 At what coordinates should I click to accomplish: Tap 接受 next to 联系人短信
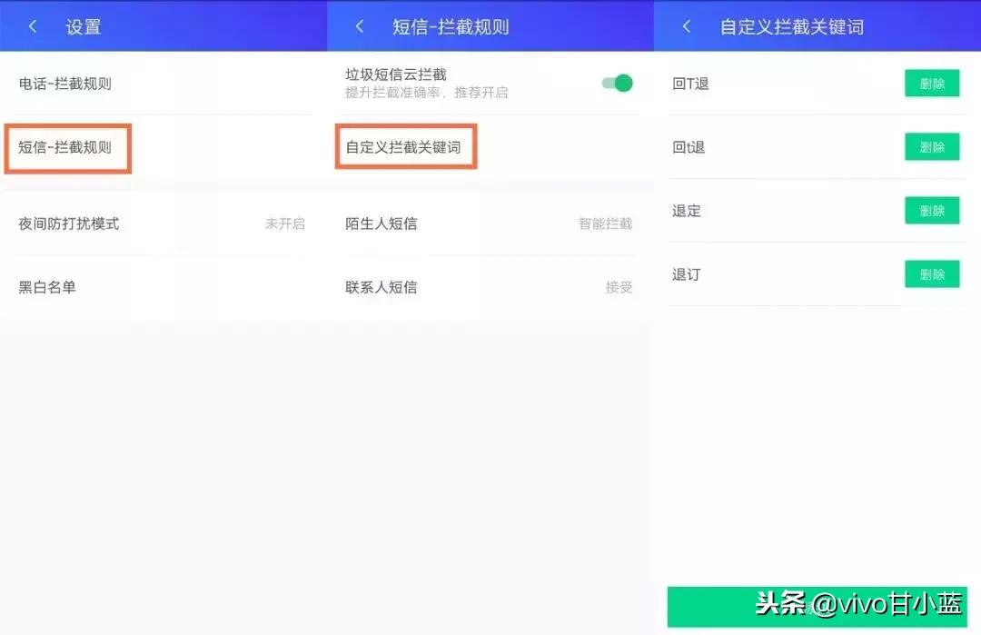tap(619, 287)
